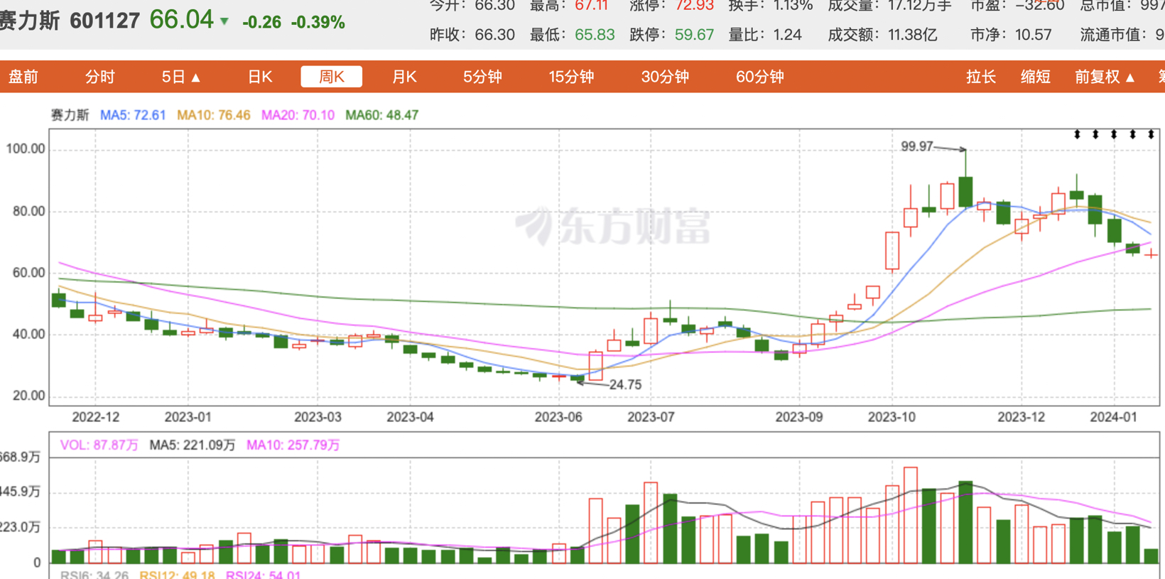1165x579 pixels.
Task: Select the 日K daily candlestick tab
Action: pyautogui.click(x=260, y=77)
